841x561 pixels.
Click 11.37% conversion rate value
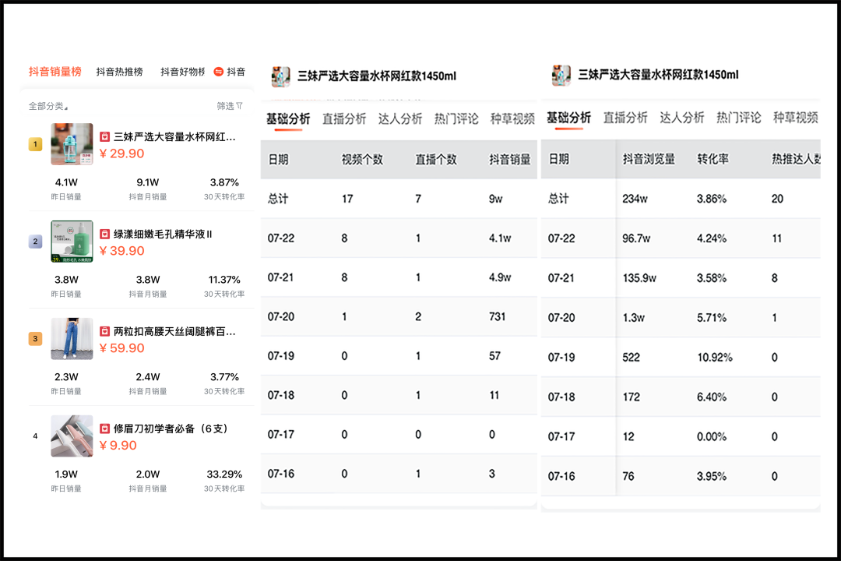coord(224,280)
